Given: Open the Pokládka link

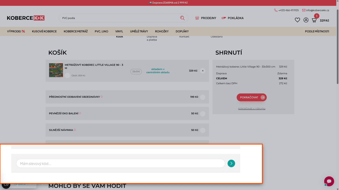Looking at the screenshot, I should 236,18.
